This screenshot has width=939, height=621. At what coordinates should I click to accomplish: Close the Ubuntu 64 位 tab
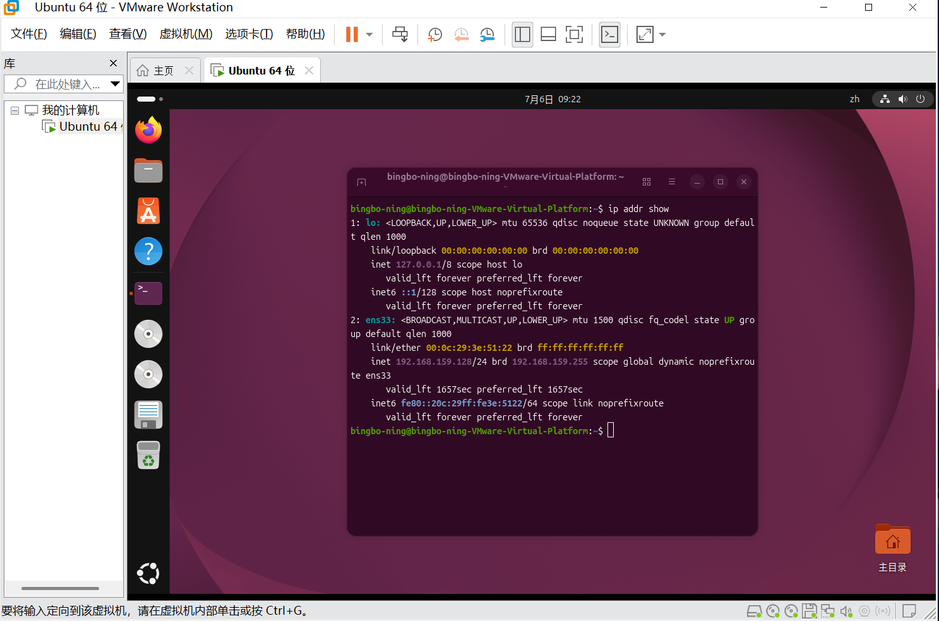tap(309, 71)
